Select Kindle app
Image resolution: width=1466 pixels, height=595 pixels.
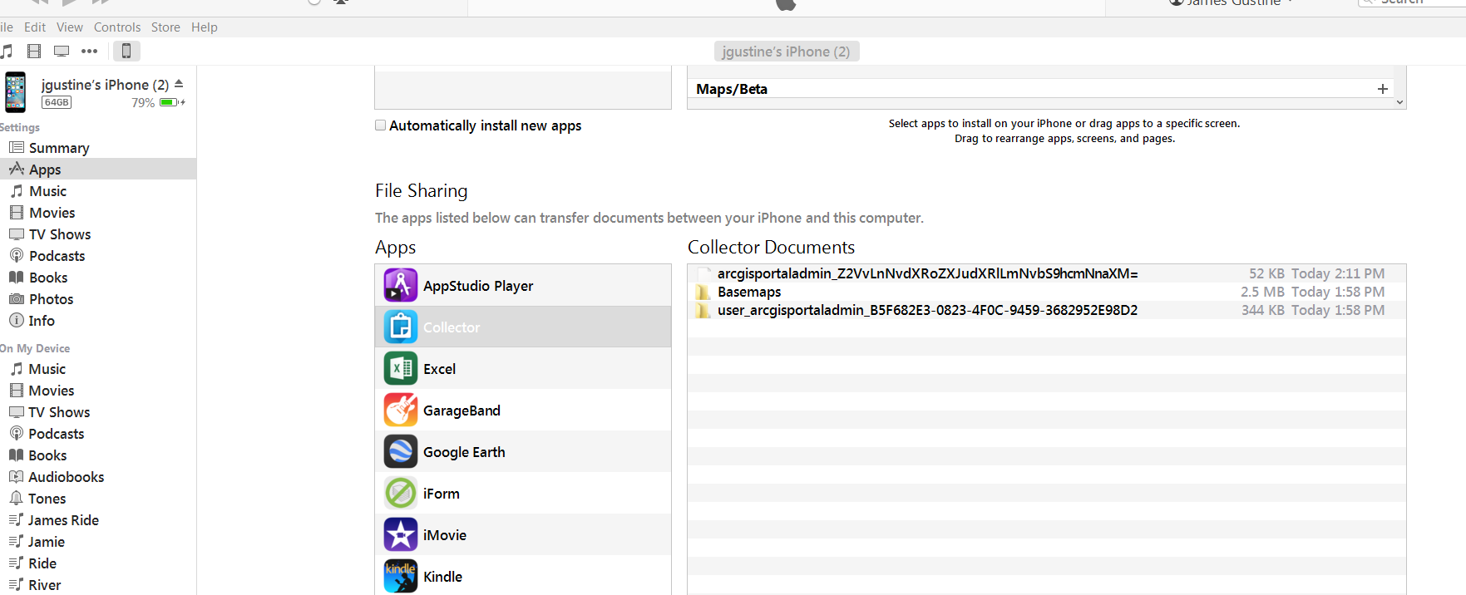(523, 576)
